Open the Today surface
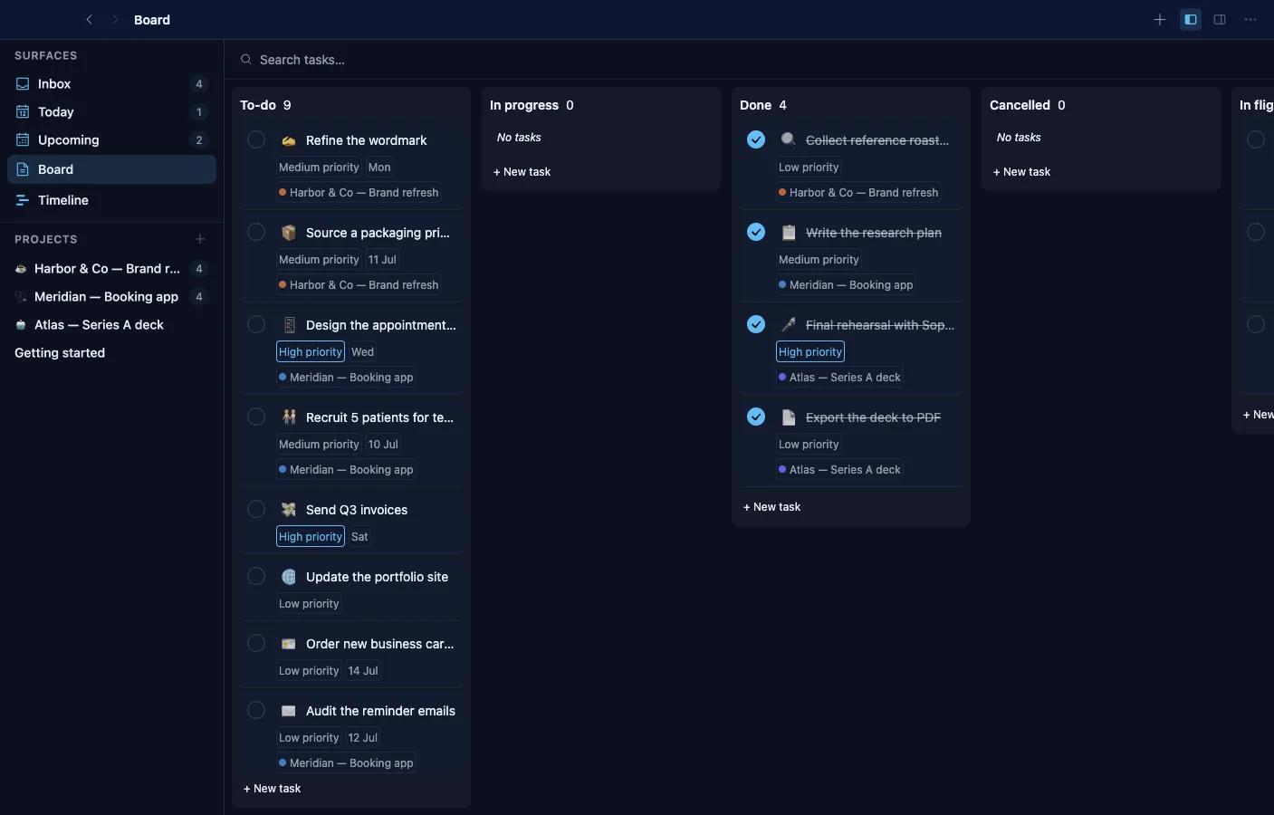 coord(111,111)
